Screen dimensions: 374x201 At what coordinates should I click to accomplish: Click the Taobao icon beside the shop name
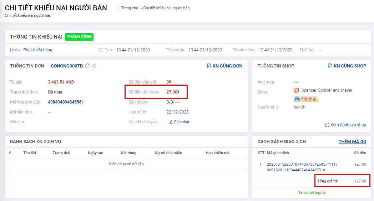296,90
